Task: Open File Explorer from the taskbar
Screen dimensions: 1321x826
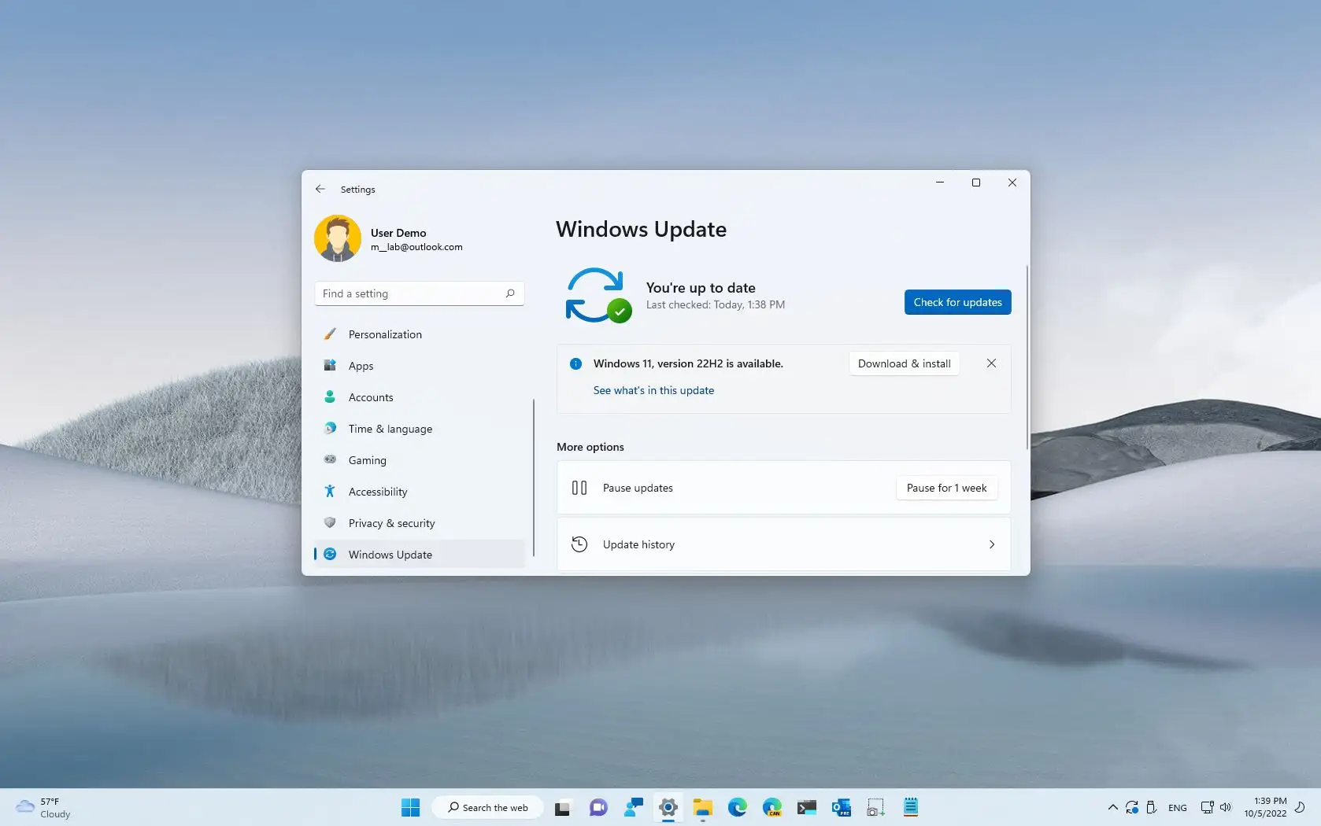Action: tap(702, 807)
